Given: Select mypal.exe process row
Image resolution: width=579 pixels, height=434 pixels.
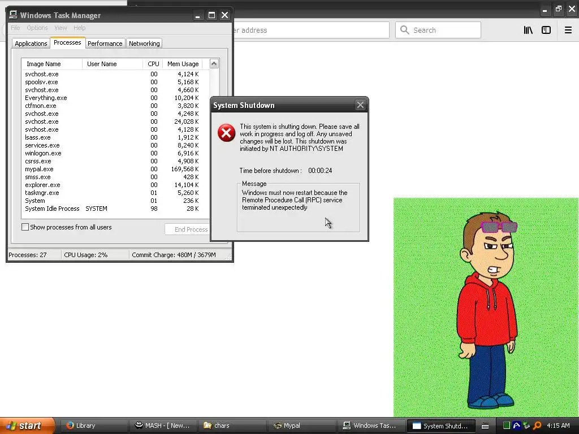Looking at the screenshot, I should [x=115, y=169].
